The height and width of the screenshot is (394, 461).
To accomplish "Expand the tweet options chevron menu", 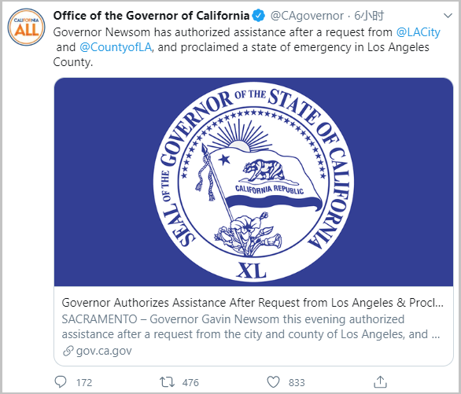I will pos(448,16).
